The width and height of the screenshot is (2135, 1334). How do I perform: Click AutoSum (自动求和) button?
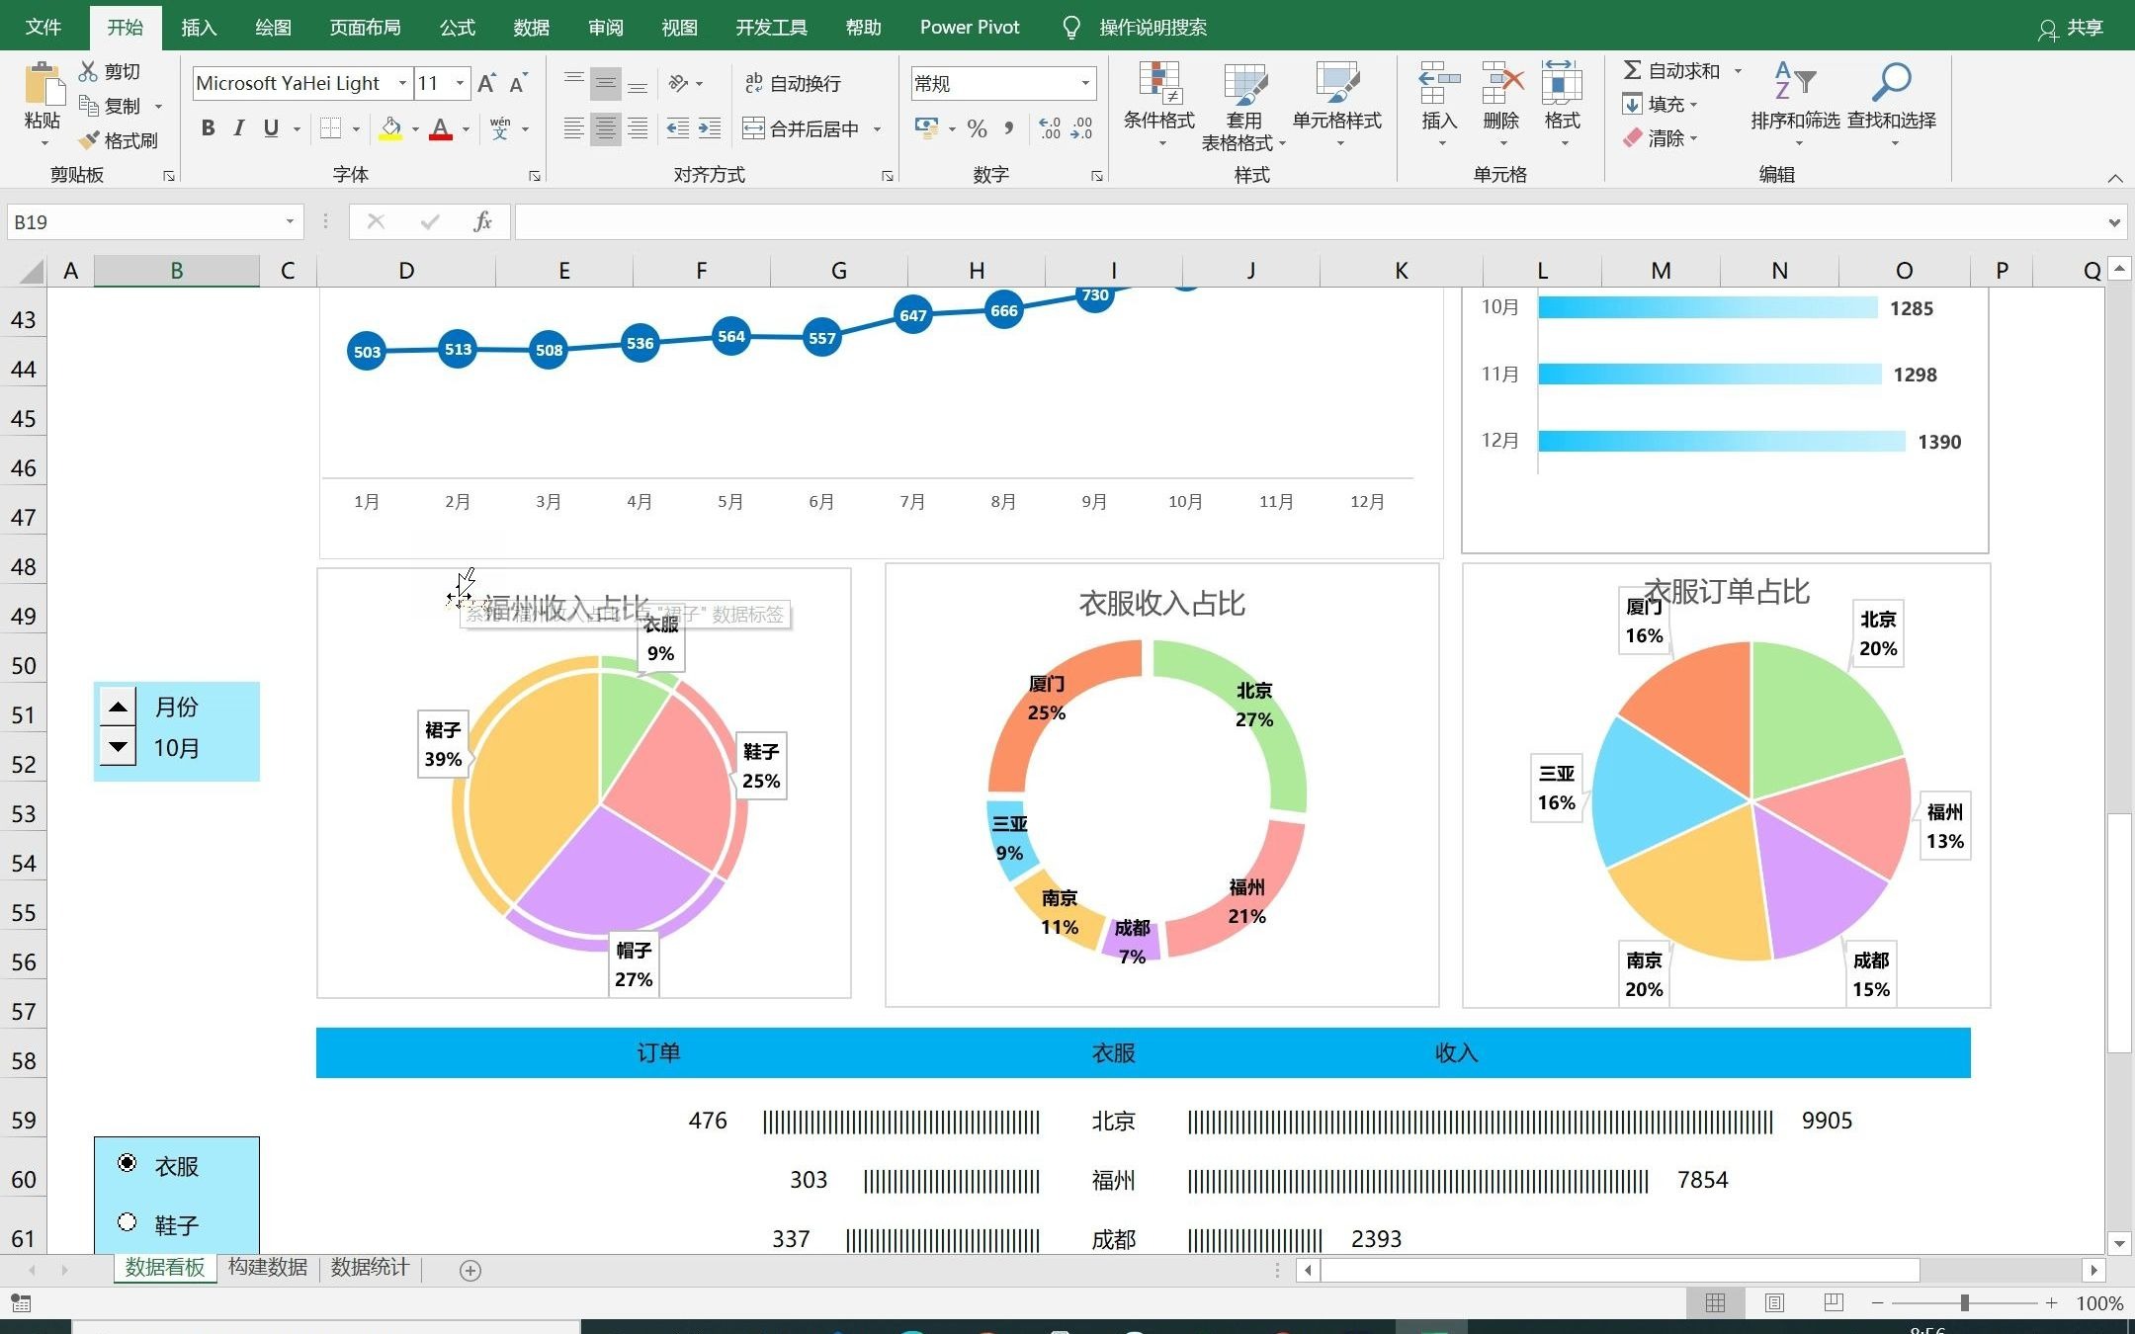pos(1672,70)
